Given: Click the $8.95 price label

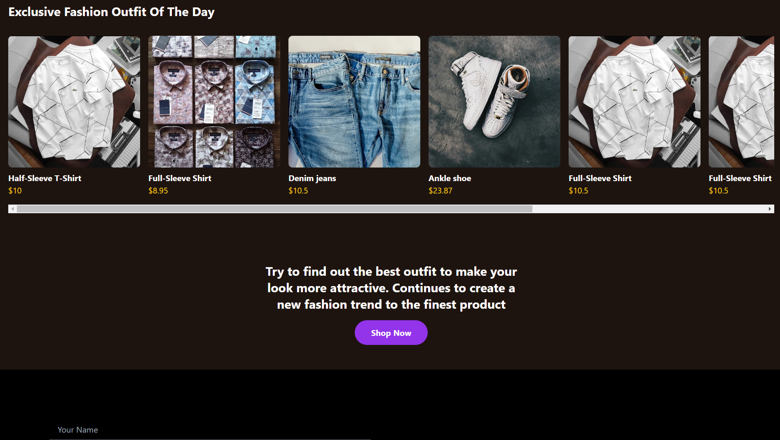Looking at the screenshot, I should point(158,191).
